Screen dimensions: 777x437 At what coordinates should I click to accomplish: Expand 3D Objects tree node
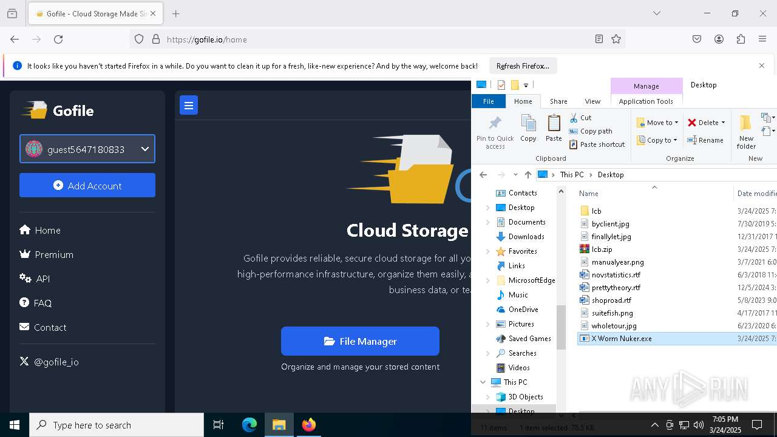click(x=488, y=397)
